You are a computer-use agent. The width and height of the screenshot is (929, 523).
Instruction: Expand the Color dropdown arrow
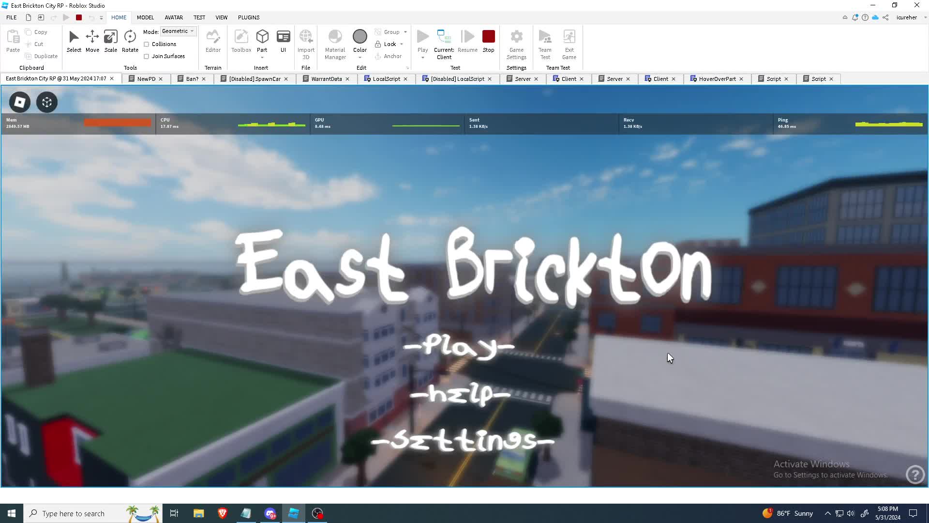(x=360, y=58)
